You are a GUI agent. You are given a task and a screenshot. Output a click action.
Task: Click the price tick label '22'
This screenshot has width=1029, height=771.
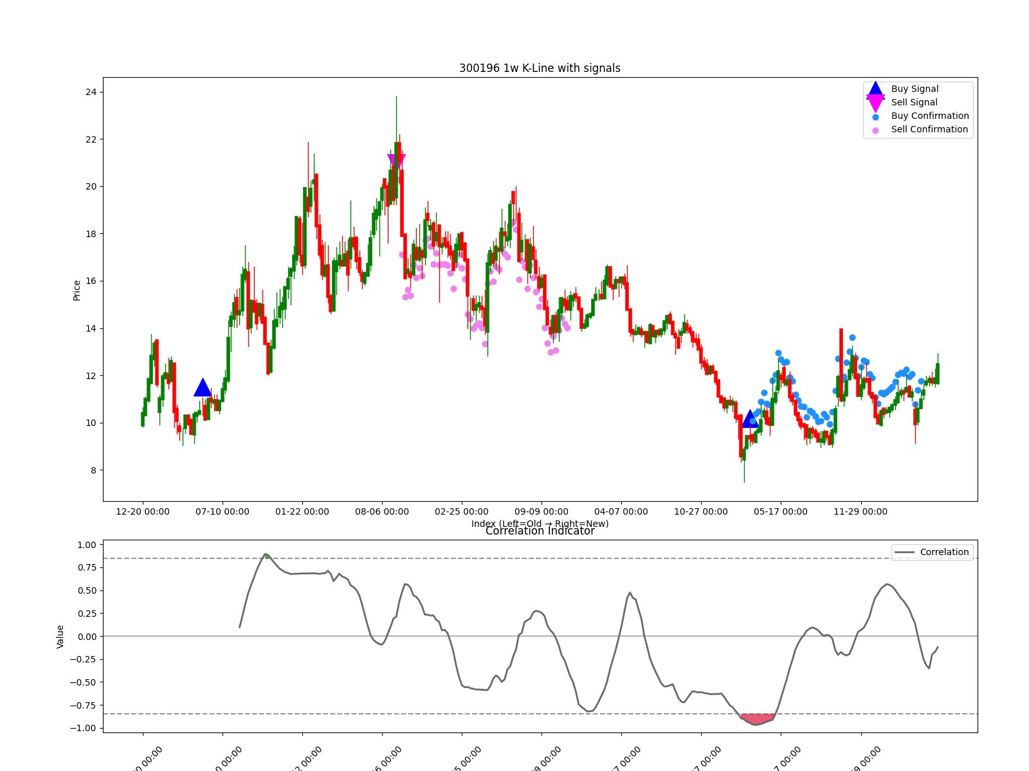tap(91, 139)
